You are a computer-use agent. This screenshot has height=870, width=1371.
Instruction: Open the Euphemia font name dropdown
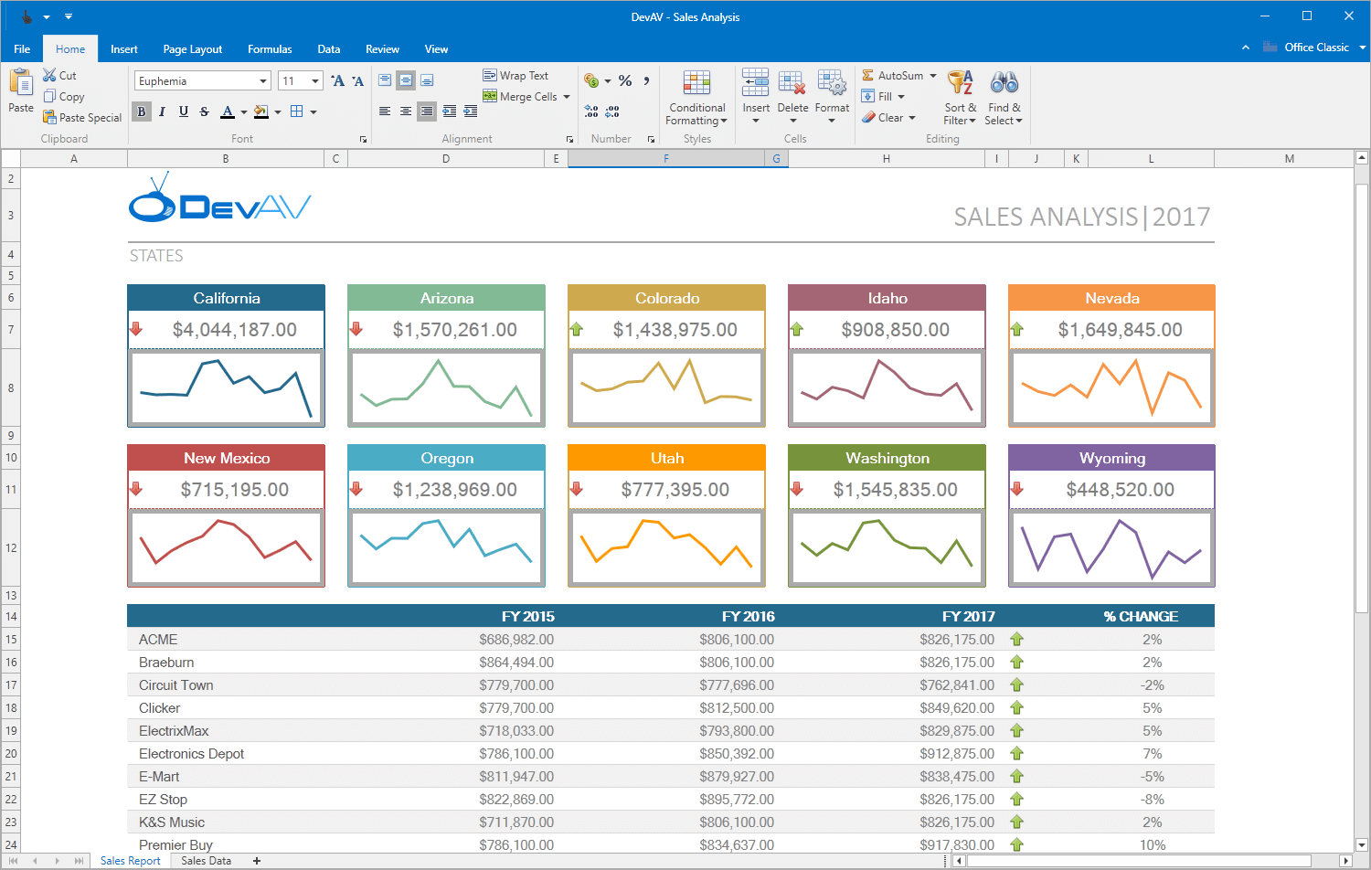(263, 81)
